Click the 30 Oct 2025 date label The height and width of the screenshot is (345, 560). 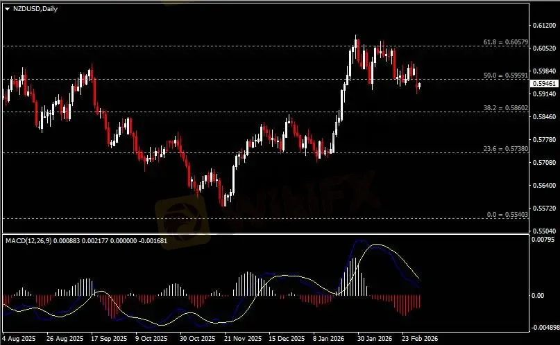(x=198, y=339)
